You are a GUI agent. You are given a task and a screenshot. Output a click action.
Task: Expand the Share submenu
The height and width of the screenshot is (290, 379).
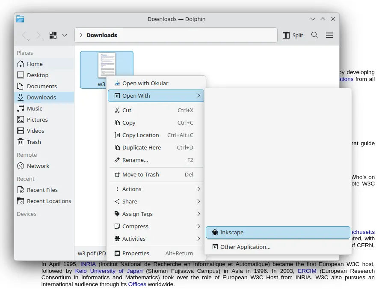tap(129, 201)
